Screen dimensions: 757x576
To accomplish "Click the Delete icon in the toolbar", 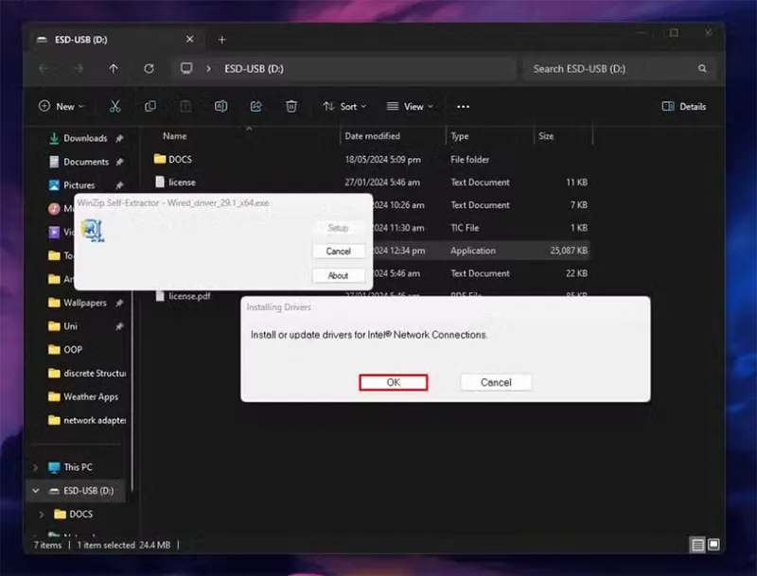I will [291, 106].
